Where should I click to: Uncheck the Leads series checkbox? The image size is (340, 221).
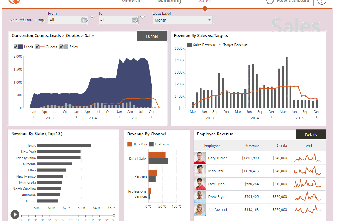click(16, 47)
